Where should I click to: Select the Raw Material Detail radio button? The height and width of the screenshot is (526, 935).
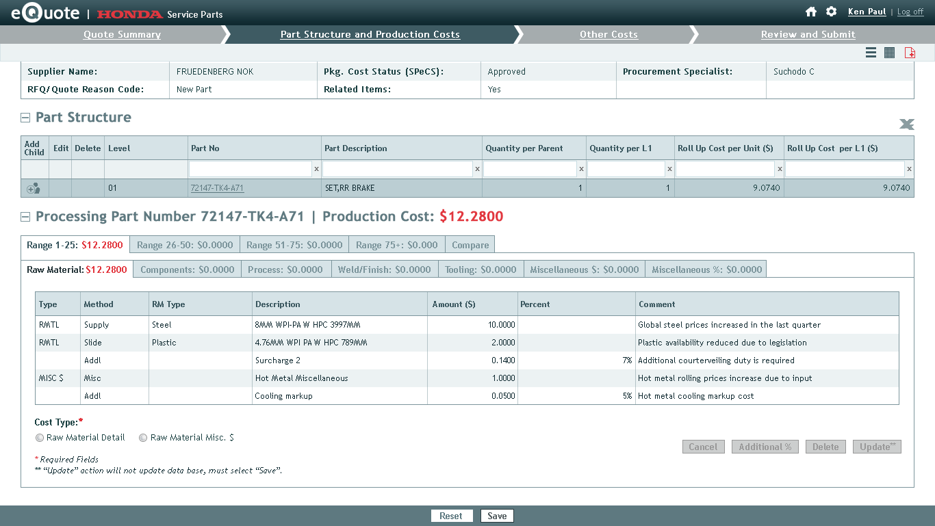click(x=40, y=438)
